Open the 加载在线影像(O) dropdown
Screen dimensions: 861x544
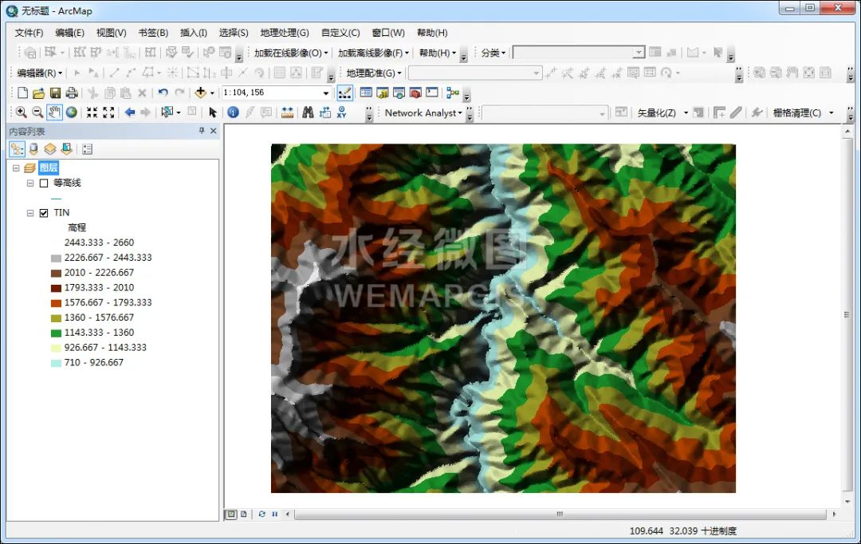tap(291, 53)
